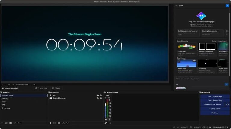The width and height of the screenshot is (231, 129).
Task: Toggle lock on Spark Element source
Action: [x=101, y=98]
